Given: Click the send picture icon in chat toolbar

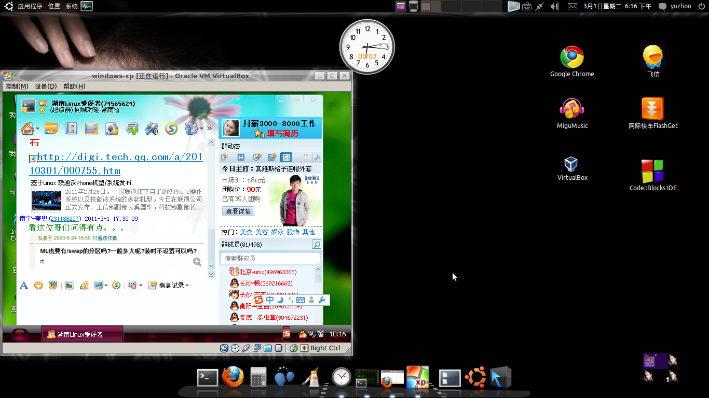Looking at the screenshot, I should [69, 285].
